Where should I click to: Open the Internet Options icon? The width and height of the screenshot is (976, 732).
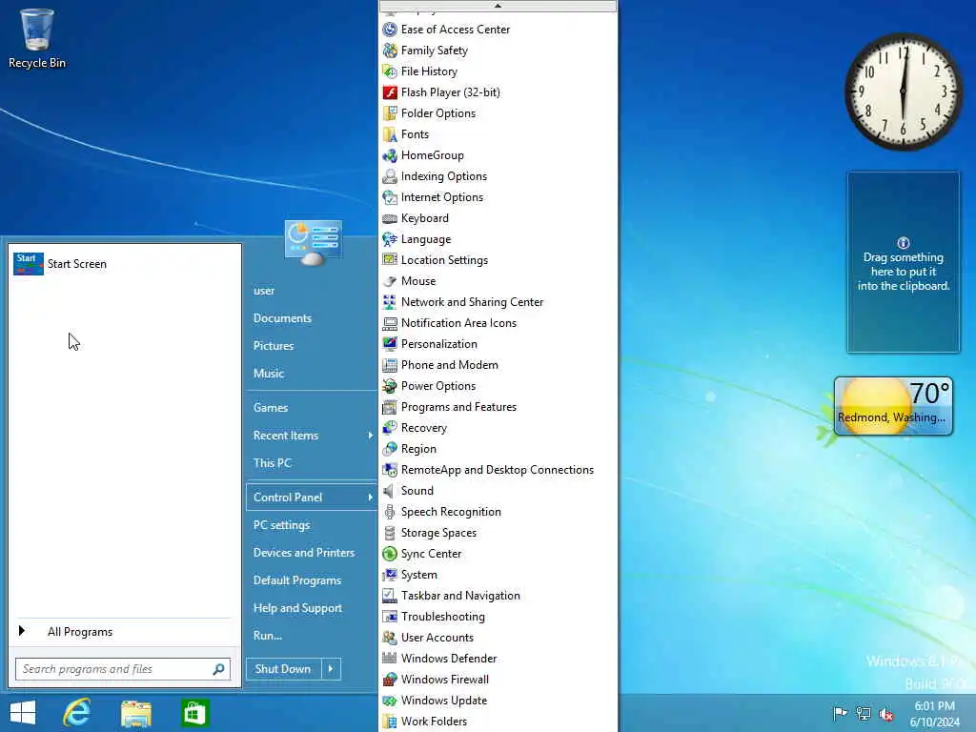coord(390,197)
